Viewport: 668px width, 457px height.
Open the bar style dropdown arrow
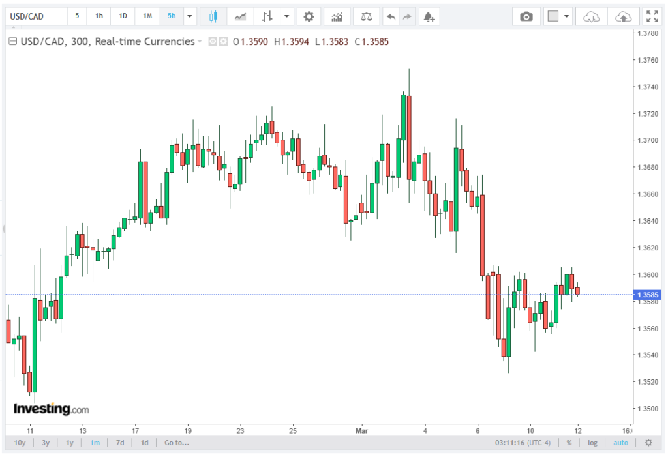(286, 16)
